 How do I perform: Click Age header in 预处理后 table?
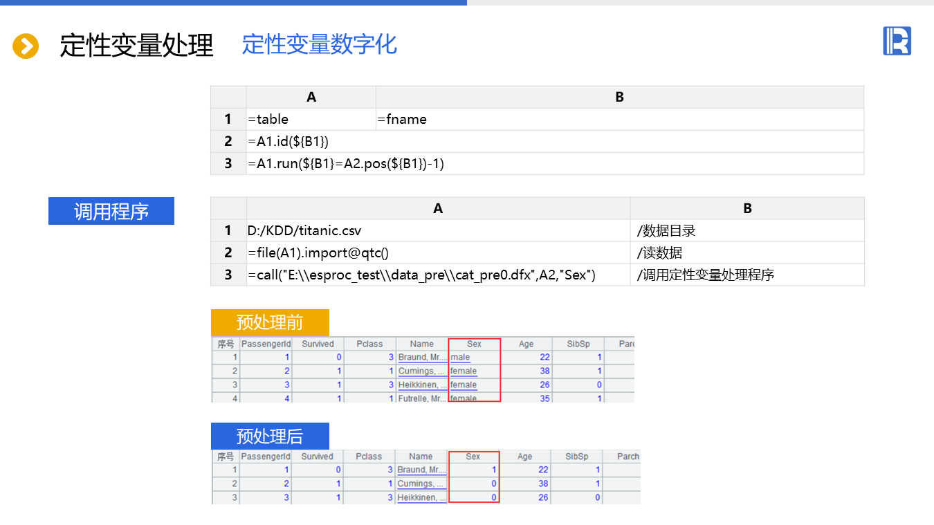click(525, 457)
